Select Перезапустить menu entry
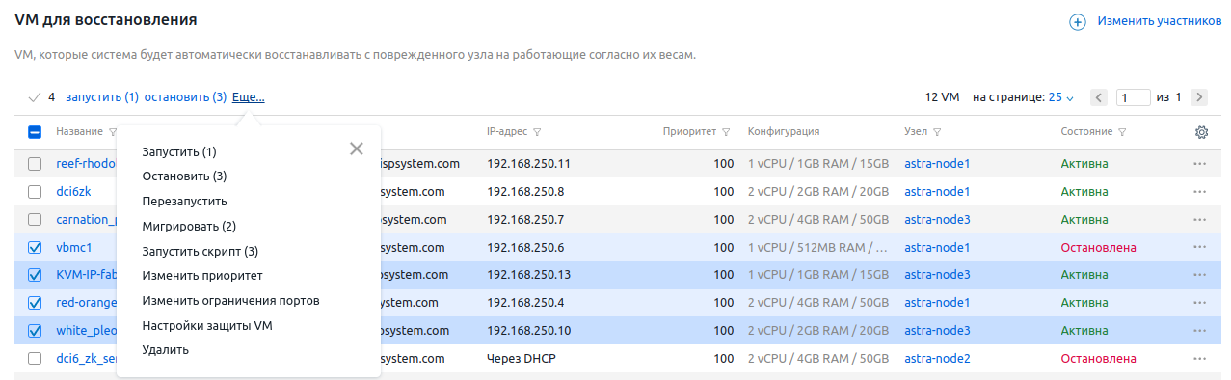1231x380 pixels. pyautogui.click(x=184, y=202)
